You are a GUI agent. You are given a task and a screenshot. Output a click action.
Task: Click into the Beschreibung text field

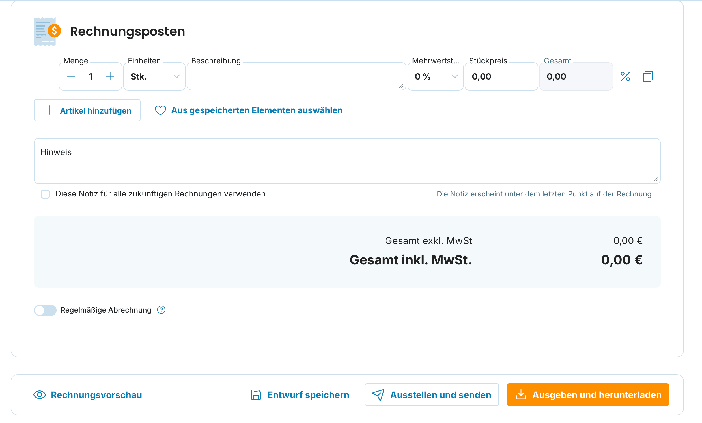[296, 76]
